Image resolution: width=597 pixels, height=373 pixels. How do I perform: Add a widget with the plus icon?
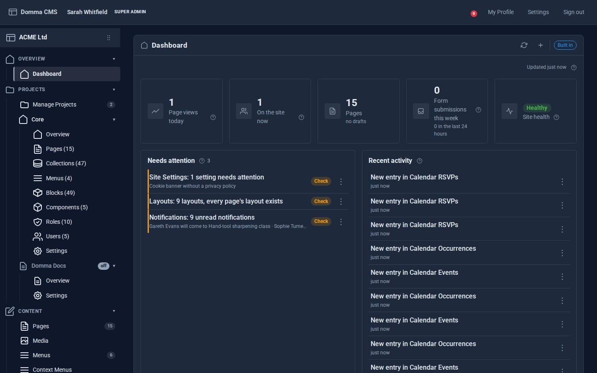tap(541, 45)
